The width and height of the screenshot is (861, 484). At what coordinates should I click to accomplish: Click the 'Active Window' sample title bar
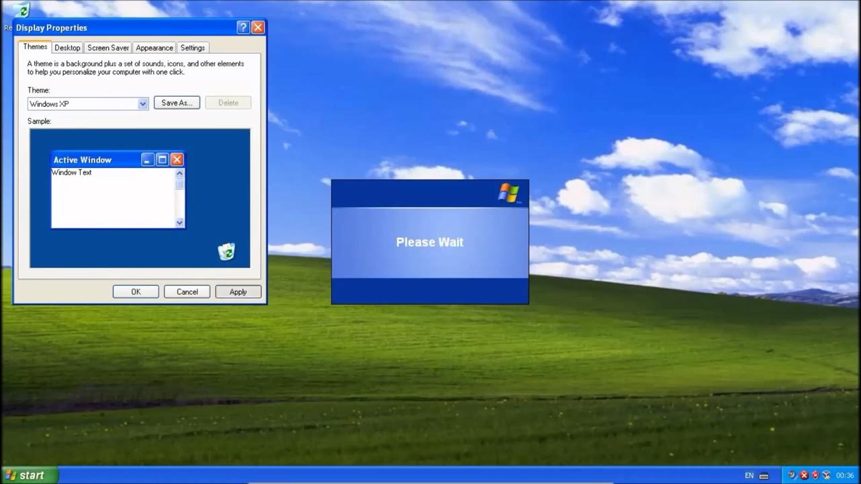(x=118, y=159)
